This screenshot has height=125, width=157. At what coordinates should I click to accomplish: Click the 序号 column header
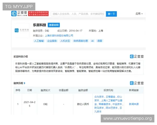18,90
